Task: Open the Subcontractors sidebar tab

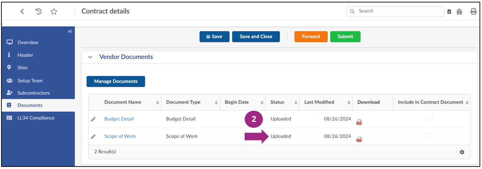Action: tap(34, 93)
